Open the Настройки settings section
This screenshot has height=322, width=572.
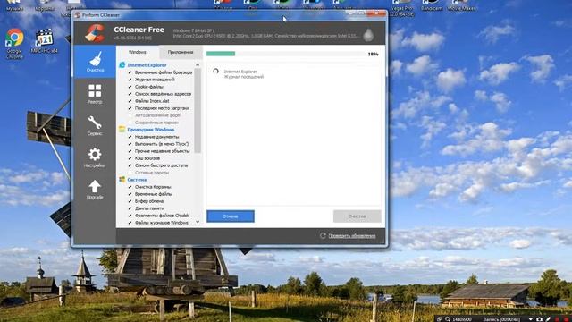click(95, 157)
